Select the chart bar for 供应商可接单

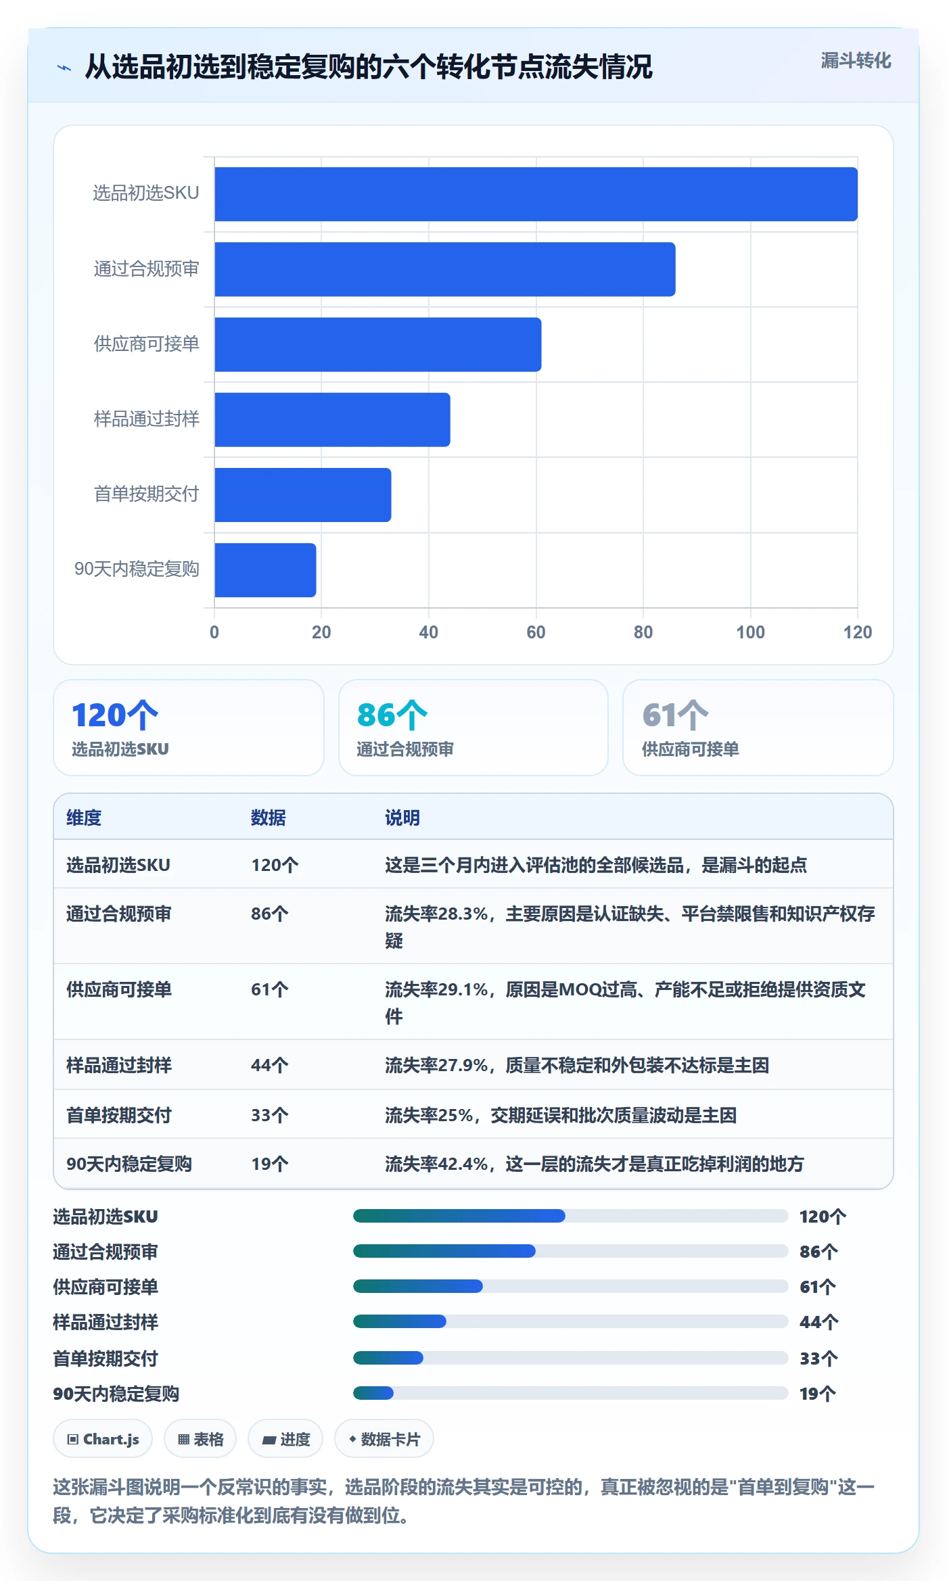tap(378, 344)
